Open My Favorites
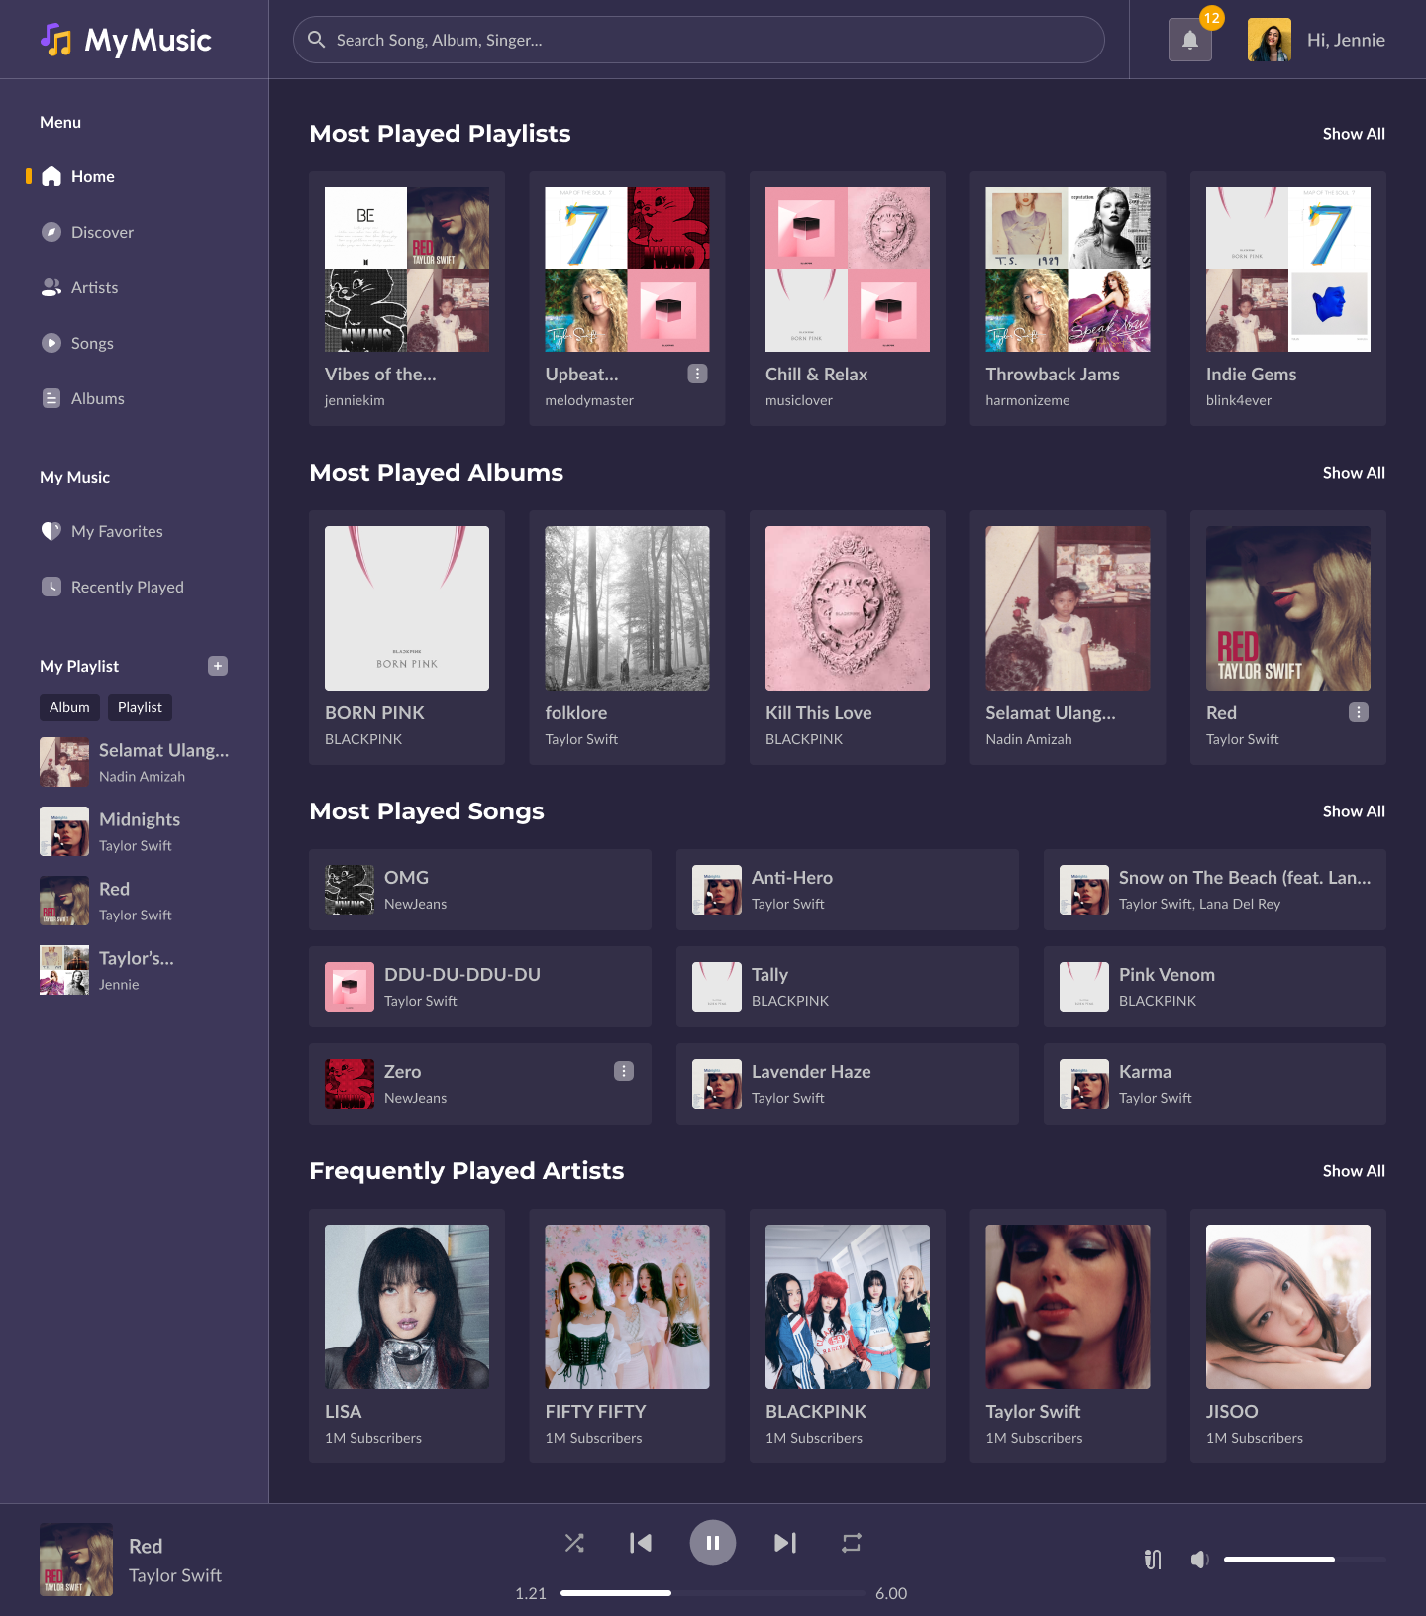 pyautogui.click(x=117, y=531)
